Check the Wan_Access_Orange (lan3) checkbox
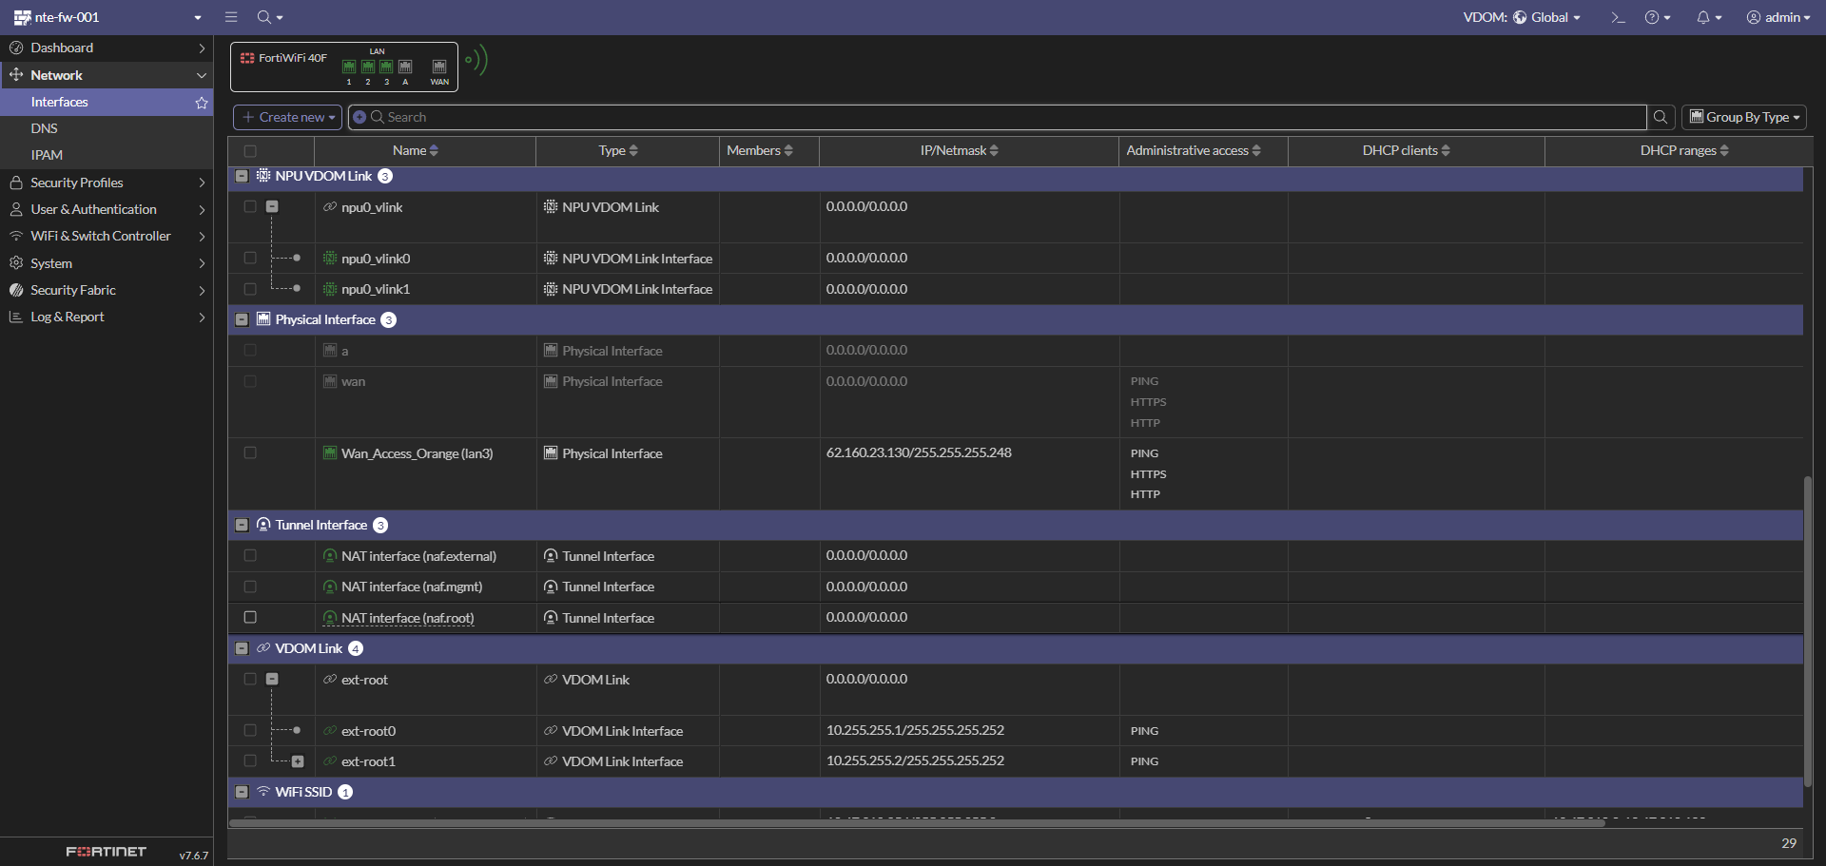1826x866 pixels. click(x=250, y=452)
